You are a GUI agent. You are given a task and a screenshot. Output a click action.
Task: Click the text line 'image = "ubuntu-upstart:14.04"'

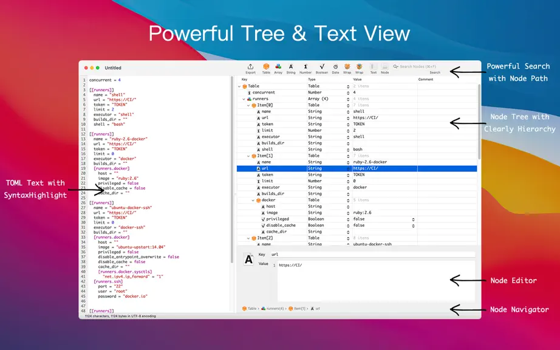click(131, 247)
